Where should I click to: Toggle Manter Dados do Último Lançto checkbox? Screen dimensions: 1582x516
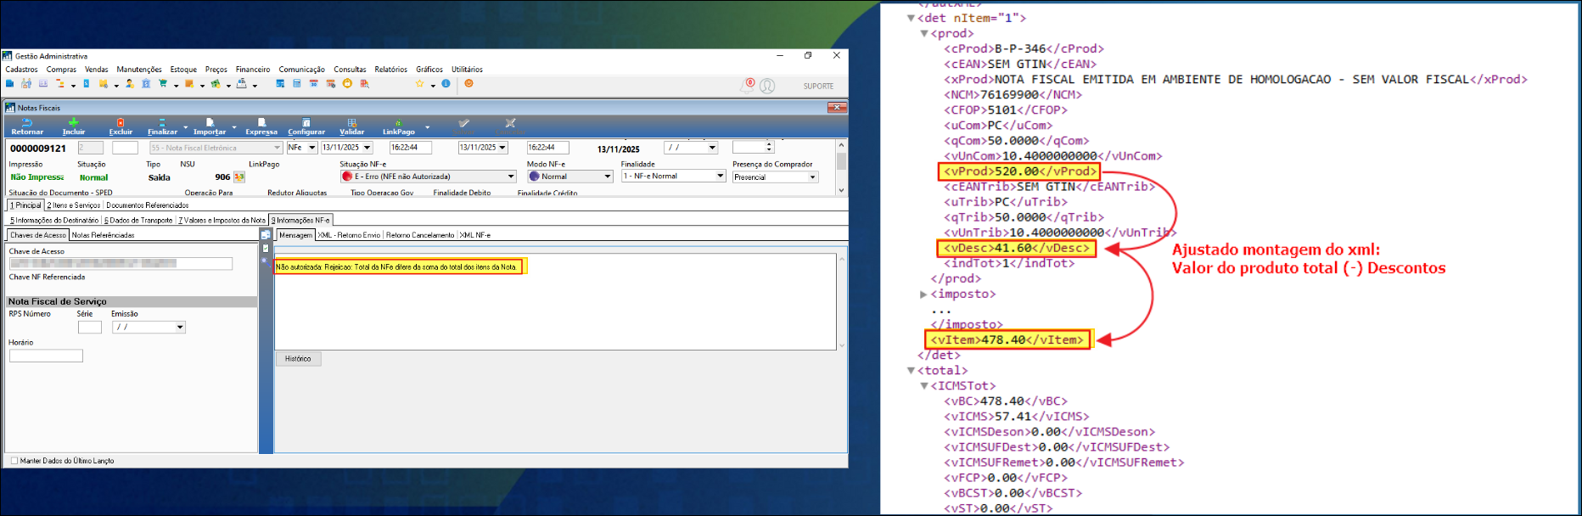click(x=14, y=461)
